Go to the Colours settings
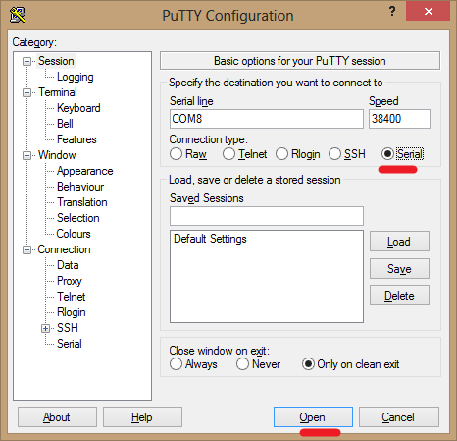The image size is (457, 441). (x=74, y=234)
